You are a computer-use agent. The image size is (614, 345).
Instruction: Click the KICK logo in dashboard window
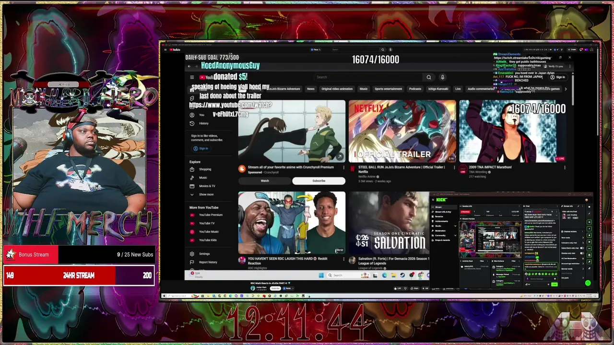[x=442, y=200]
